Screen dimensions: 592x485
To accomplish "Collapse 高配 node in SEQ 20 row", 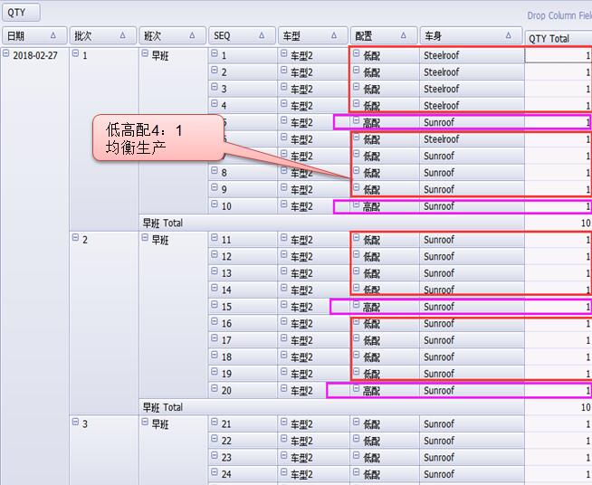I will 356,390.
